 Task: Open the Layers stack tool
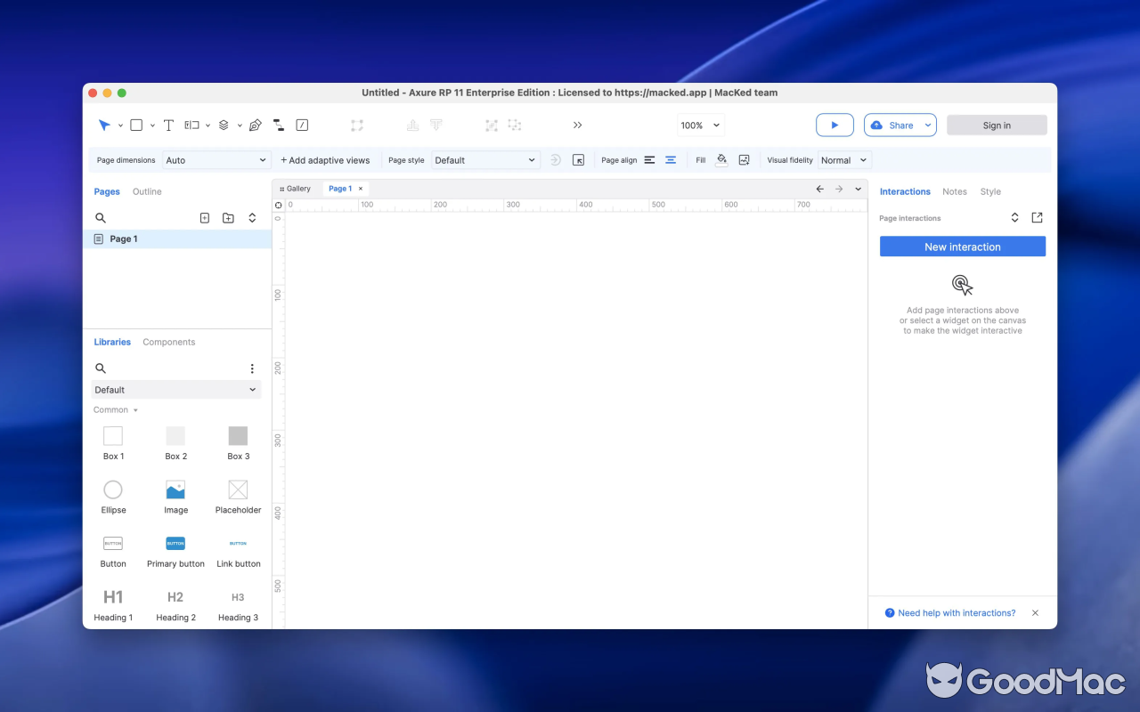coord(223,125)
